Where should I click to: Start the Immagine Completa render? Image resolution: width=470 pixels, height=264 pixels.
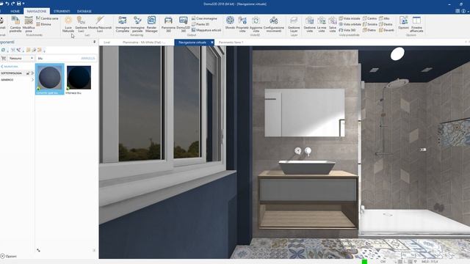(x=123, y=24)
